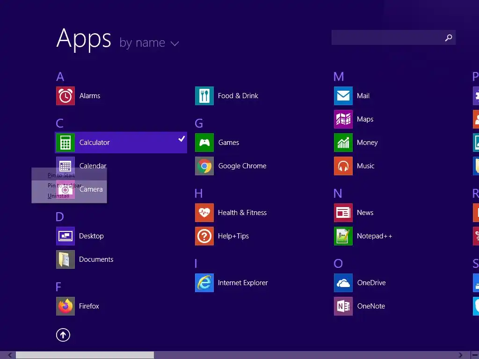The image size is (479, 359).
Task: Click the letter G group header
Action: click(x=199, y=123)
